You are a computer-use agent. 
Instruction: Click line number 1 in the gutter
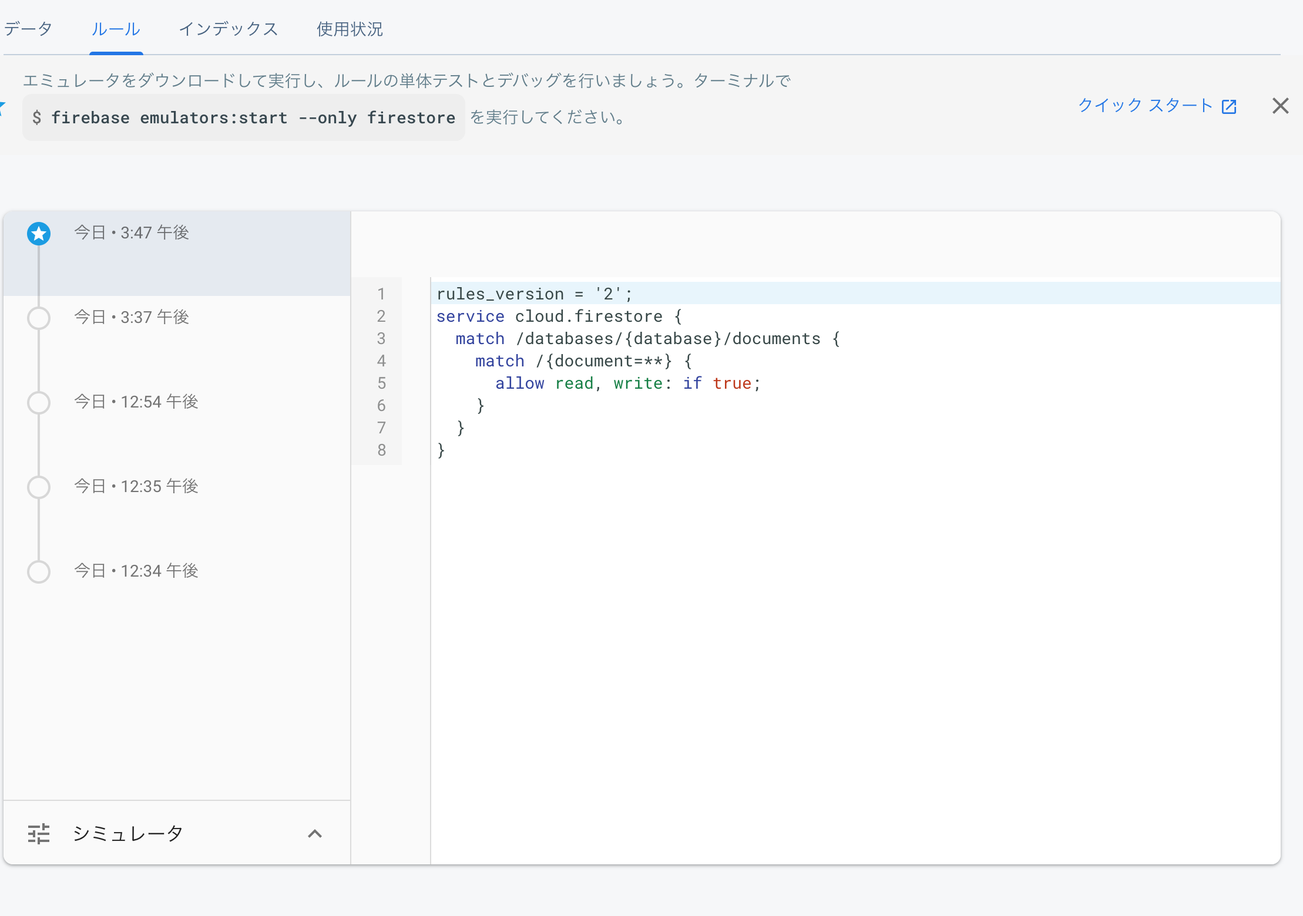381,294
